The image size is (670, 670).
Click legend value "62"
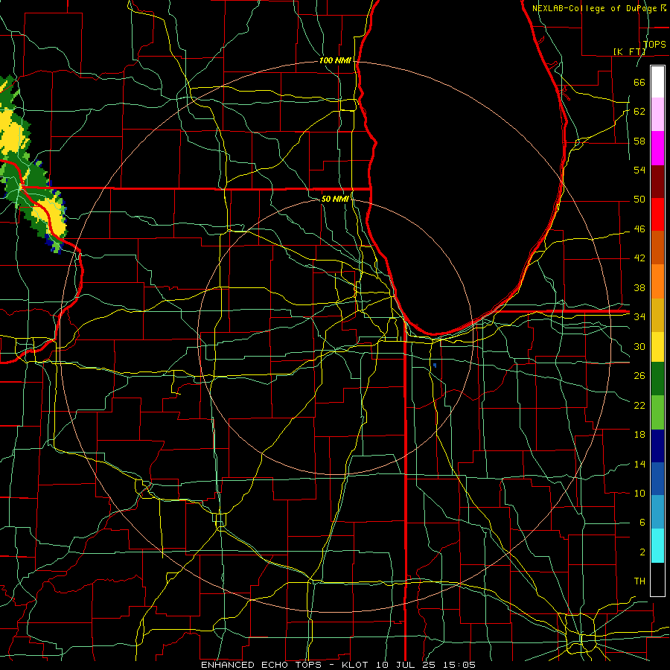(x=639, y=112)
